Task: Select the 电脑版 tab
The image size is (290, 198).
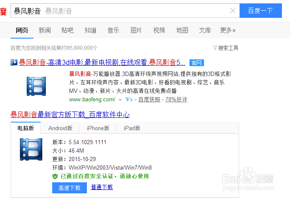Action: tap(25, 128)
